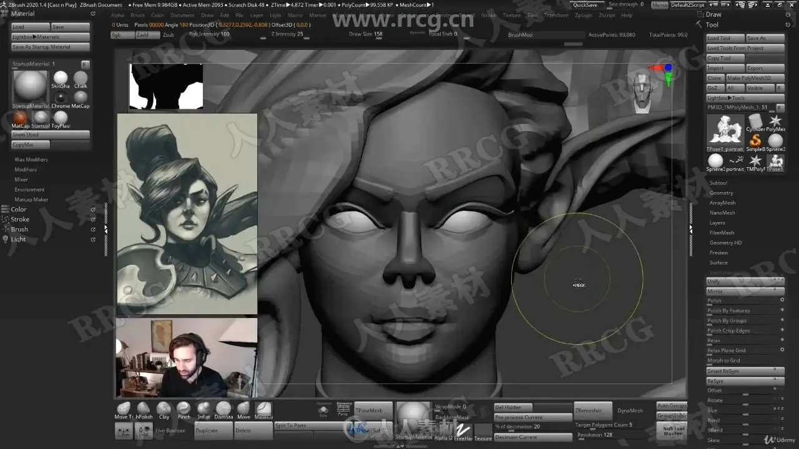
Task: Select the Sphere3D tool next to SimpleBrush
Action: point(775,142)
